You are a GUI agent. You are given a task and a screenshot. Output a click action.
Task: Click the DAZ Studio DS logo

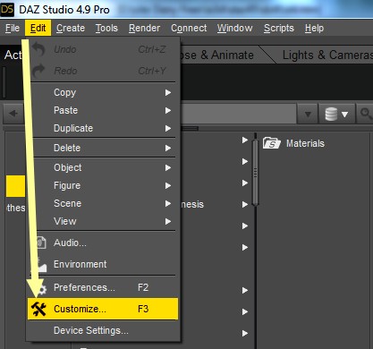[x=7, y=9]
